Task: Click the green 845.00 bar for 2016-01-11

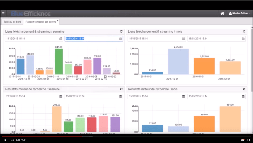Action: pos(59,61)
